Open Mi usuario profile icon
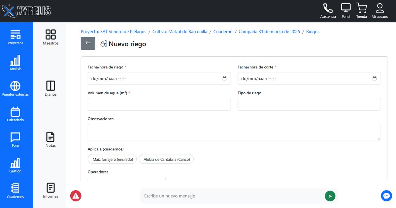Viewport: 396px width, 208px height. tap(380, 11)
